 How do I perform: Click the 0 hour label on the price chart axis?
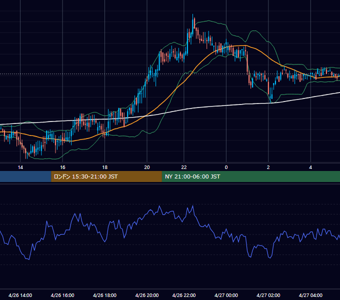(x=226, y=167)
